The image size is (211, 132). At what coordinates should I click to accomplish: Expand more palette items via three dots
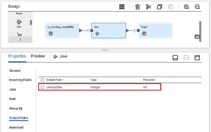[x=20, y=39]
